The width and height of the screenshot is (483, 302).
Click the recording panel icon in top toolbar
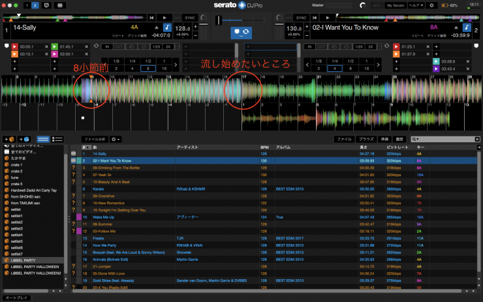(x=46, y=5)
